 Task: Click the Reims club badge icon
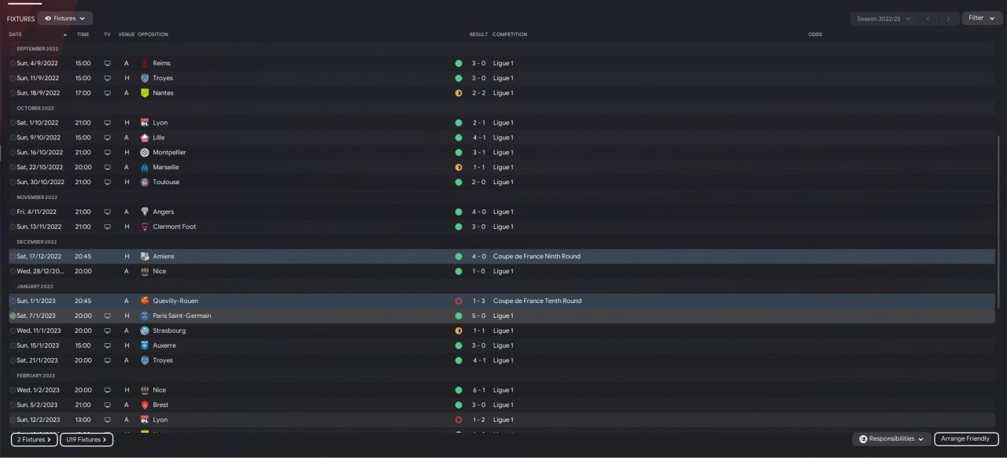point(145,63)
